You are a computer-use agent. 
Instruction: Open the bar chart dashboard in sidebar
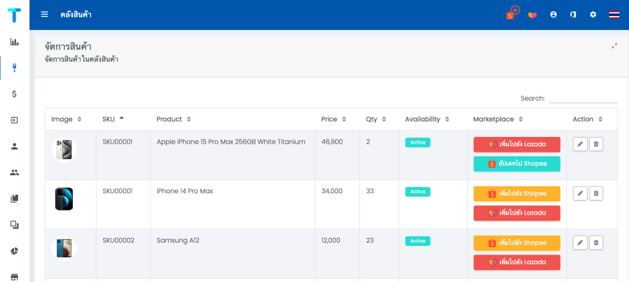pyautogui.click(x=14, y=41)
